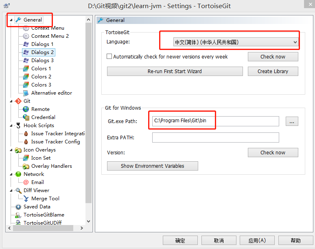Collapse the Network tree node
Image resolution: width=315 pixels, height=249 pixels.
[11, 174]
